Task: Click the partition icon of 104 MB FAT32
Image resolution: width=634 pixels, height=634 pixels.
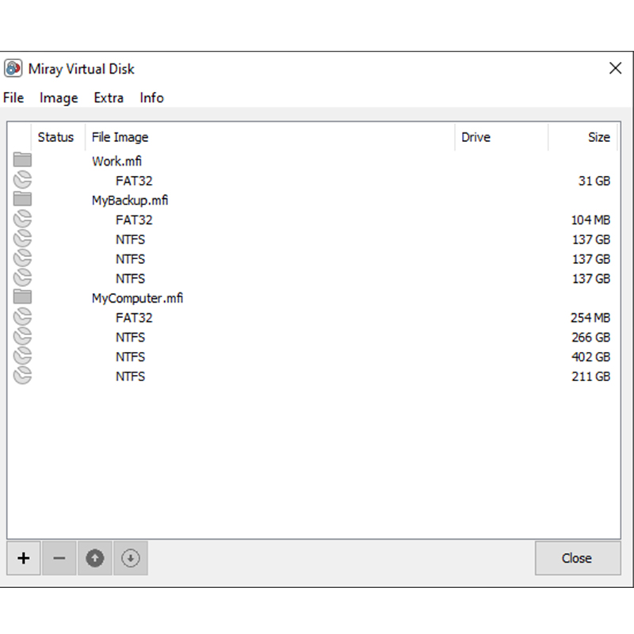Action: point(22,220)
